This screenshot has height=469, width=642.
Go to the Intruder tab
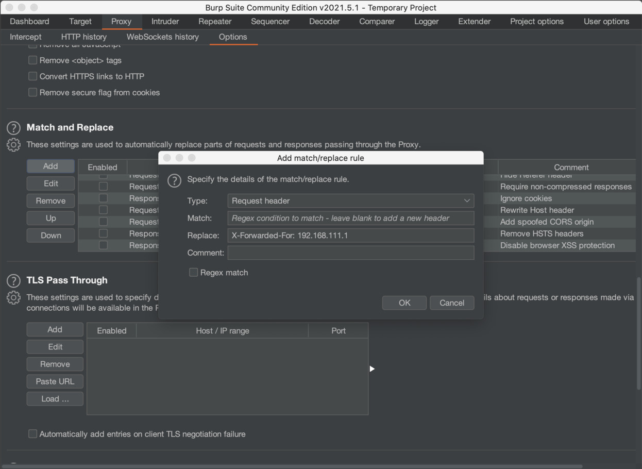click(165, 21)
